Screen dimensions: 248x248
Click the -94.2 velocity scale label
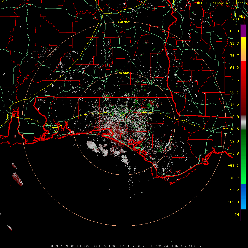tap(233, 190)
